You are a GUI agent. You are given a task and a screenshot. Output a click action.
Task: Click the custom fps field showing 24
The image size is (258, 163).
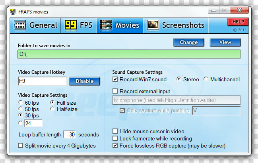pyautogui.click(x=33, y=123)
